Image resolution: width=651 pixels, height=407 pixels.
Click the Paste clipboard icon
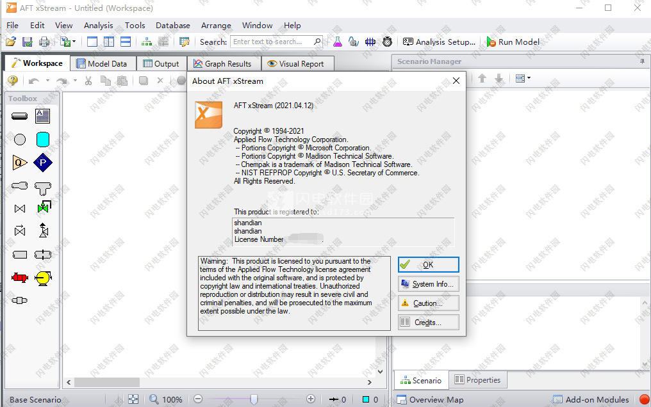[x=122, y=81]
